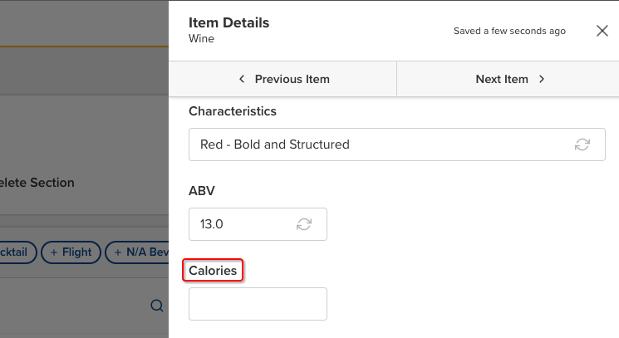Viewport: 619px width, 338px height.
Task: Click the highlighted Calories label
Action: (213, 270)
